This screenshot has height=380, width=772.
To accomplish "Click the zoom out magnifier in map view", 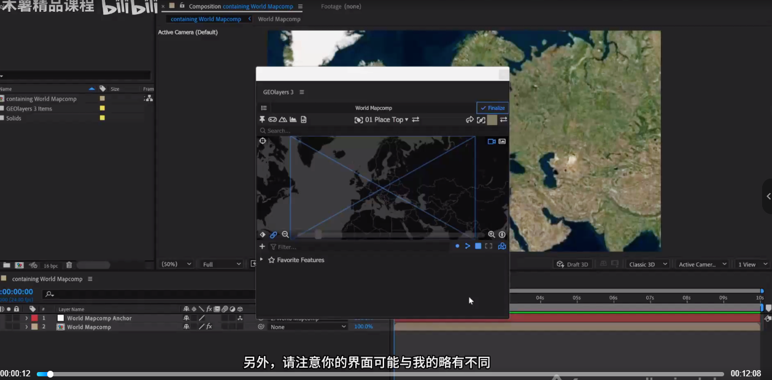I will [285, 235].
